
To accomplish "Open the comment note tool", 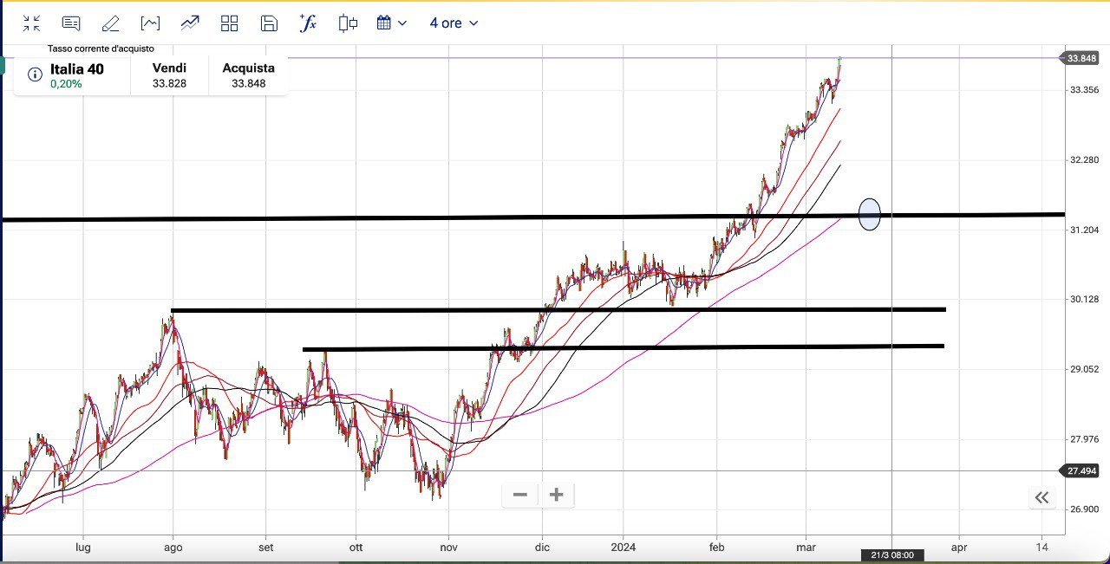I will (72, 23).
